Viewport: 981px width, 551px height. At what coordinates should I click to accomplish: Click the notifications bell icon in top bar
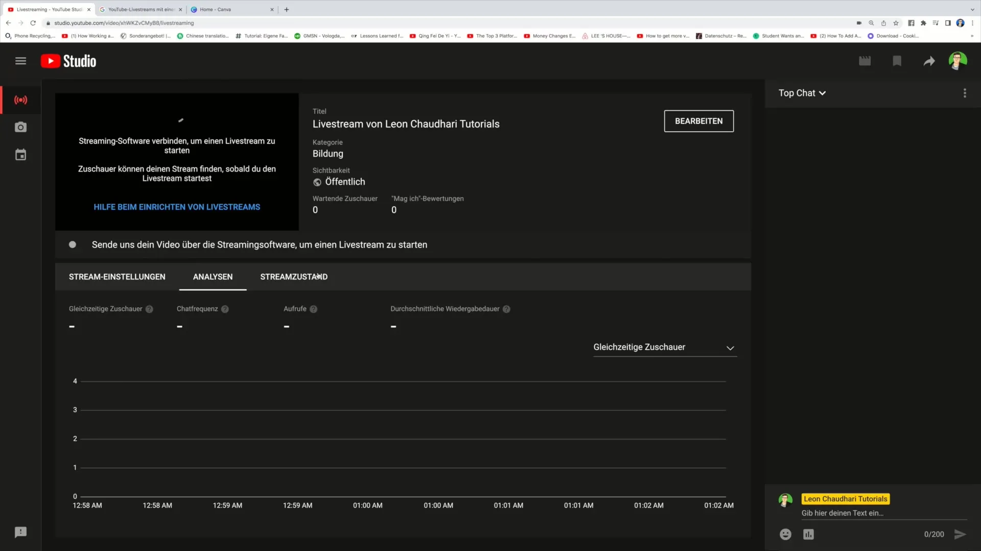(897, 61)
